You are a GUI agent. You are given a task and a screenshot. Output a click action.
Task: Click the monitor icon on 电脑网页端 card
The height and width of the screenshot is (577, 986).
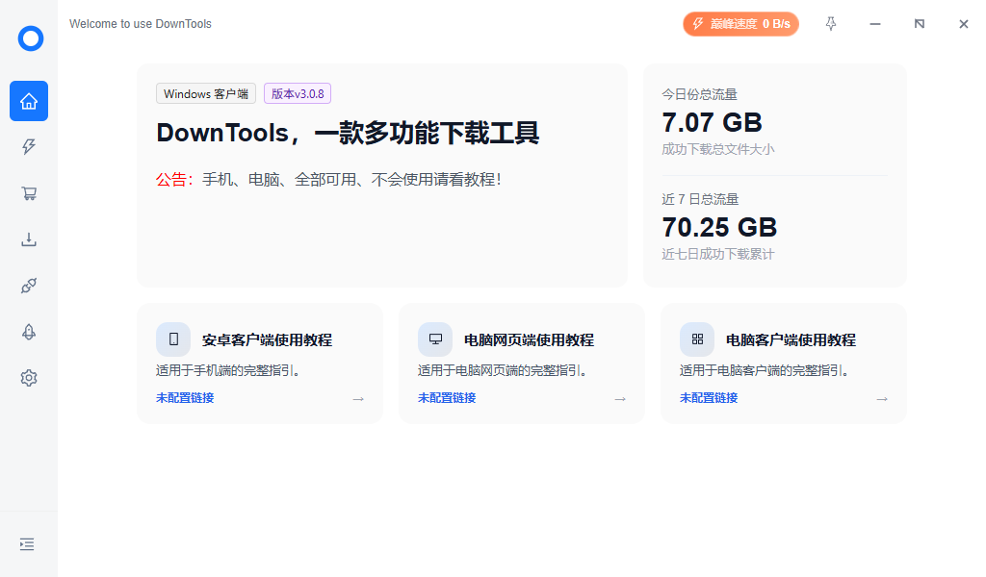[x=435, y=339]
